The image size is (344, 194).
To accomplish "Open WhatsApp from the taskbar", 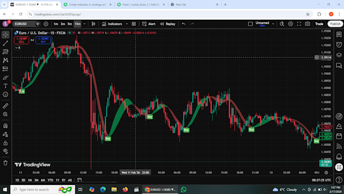I will click(x=184, y=189).
